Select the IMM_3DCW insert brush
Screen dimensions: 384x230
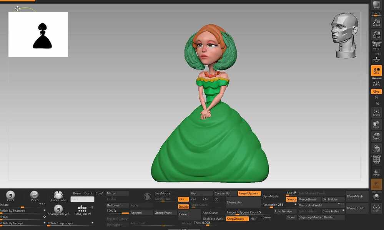tap(83, 209)
